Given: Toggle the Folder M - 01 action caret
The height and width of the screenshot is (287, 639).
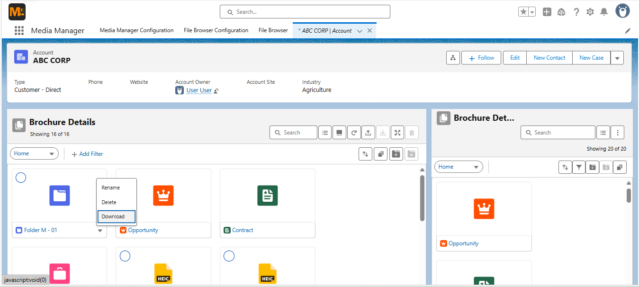Looking at the screenshot, I should click(100, 231).
